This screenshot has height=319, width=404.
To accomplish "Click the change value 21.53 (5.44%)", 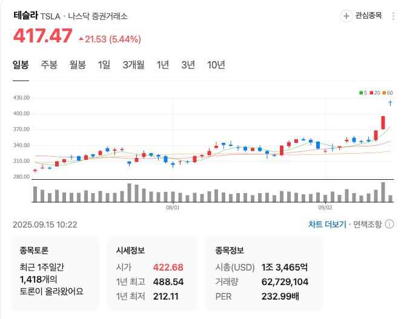I will [110, 39].
